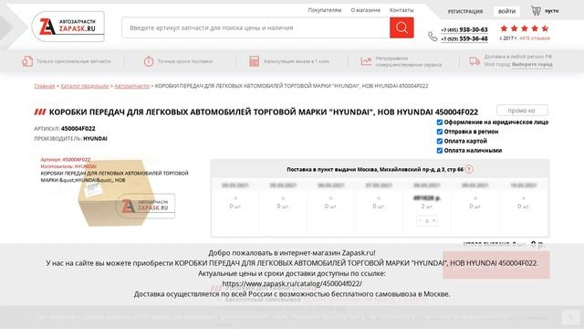Open the 4478 отзывов reviews link

click(x=534, y=38)
